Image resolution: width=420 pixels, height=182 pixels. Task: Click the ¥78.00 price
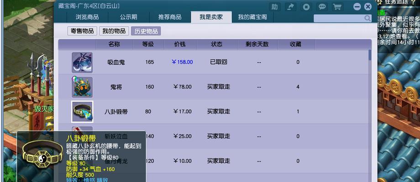tap(182, 87)
